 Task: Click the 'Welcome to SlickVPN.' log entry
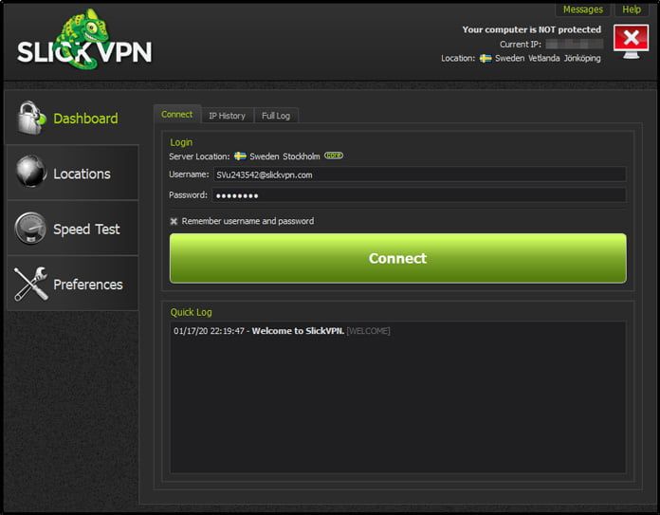(298, 331)
